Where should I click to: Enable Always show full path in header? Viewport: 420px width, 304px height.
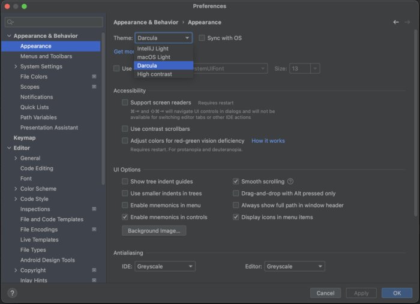click(x=236, y=205)
